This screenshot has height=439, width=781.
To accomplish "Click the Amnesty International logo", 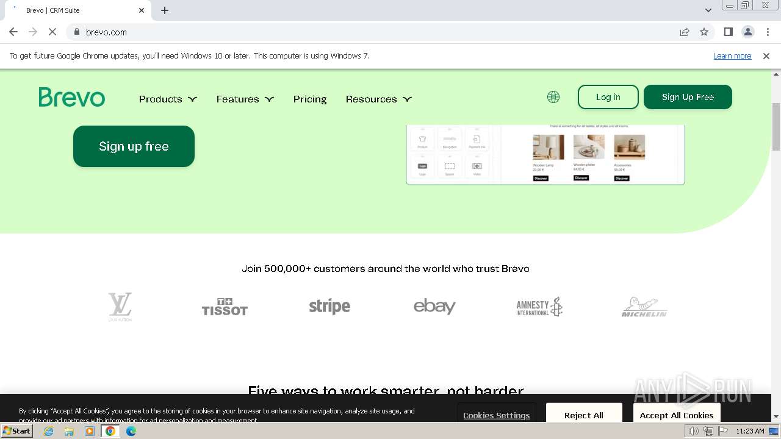I will (x=539, y=307).
